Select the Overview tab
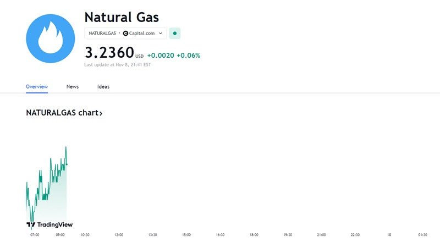This screenshot has height=242, width=440. tap(37, 87)
